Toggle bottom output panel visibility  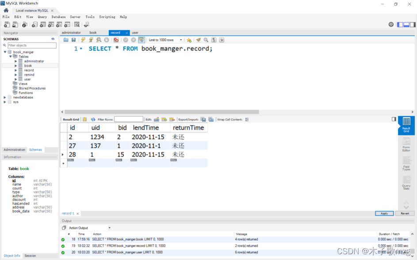(406, 24)
